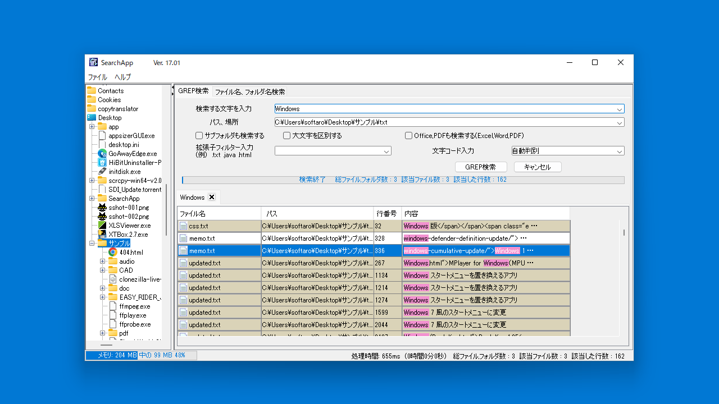Click the appsizerGUI.exe file icon
This screenshot has height=404, width=719.
pyautogui.click(x=102, y=135)
